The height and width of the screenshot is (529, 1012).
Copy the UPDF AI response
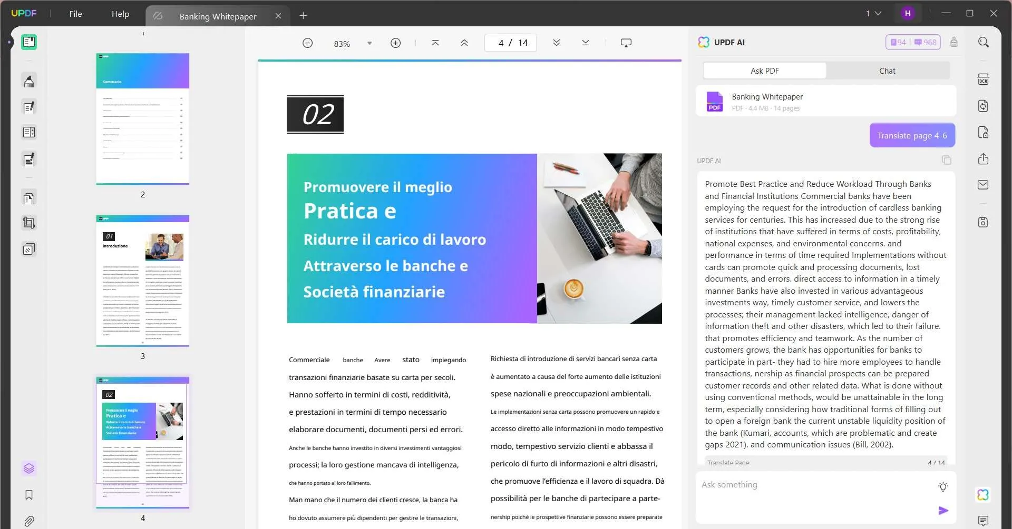947,160
